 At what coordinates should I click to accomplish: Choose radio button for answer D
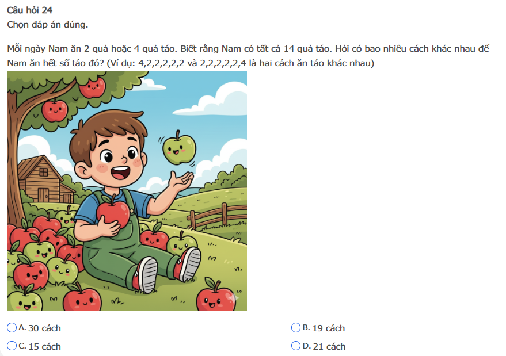(295, 346)
